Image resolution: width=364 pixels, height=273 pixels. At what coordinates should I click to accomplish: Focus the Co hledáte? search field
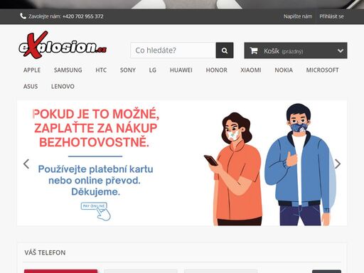[173, 50]
